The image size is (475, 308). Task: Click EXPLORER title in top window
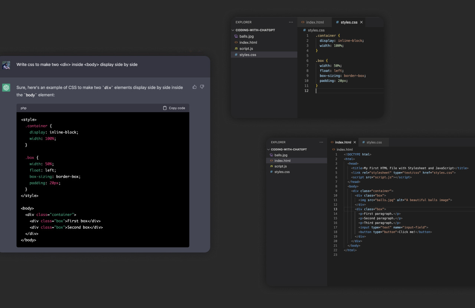click(243, 22)
